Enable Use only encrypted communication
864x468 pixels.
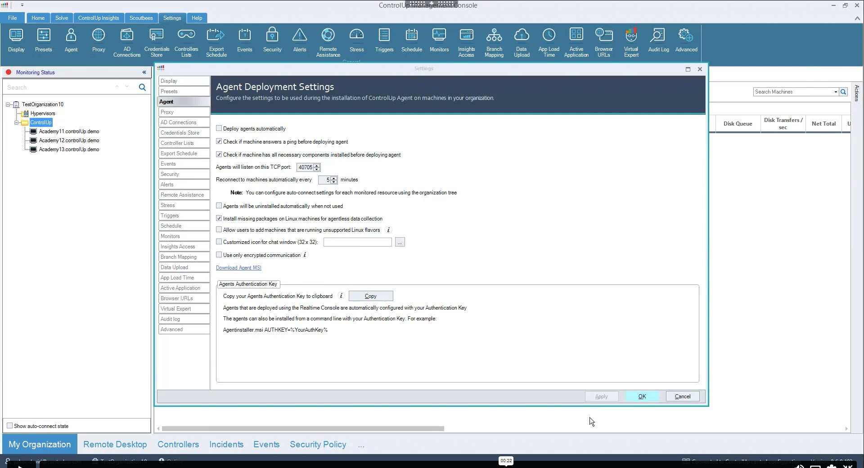coord(219,255)
